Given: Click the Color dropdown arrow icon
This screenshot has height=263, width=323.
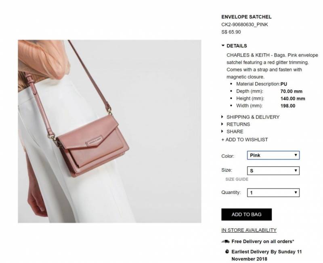Looking at the screenshot, I should coord(296,155).
